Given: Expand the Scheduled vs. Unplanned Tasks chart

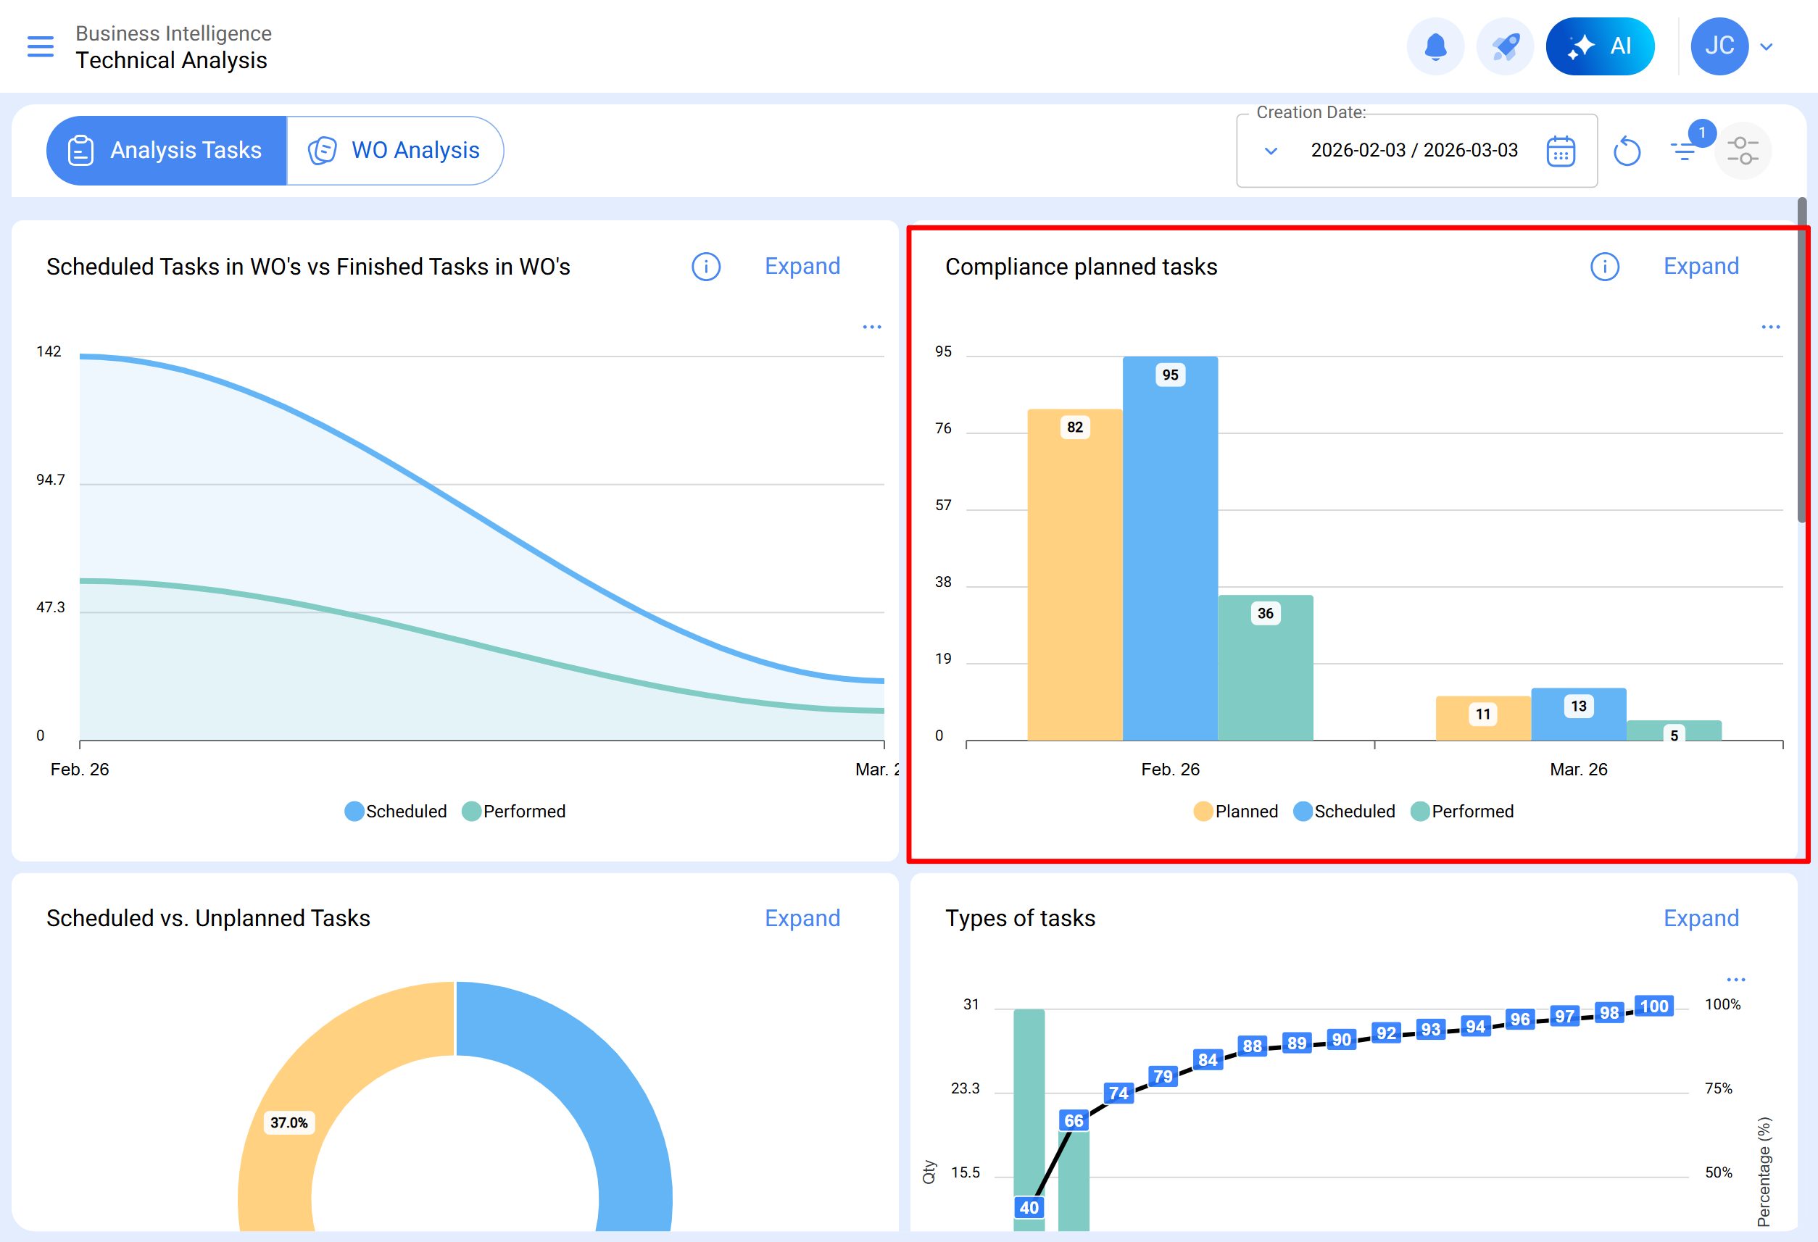Looking at the screenshot, I should 802,918.
